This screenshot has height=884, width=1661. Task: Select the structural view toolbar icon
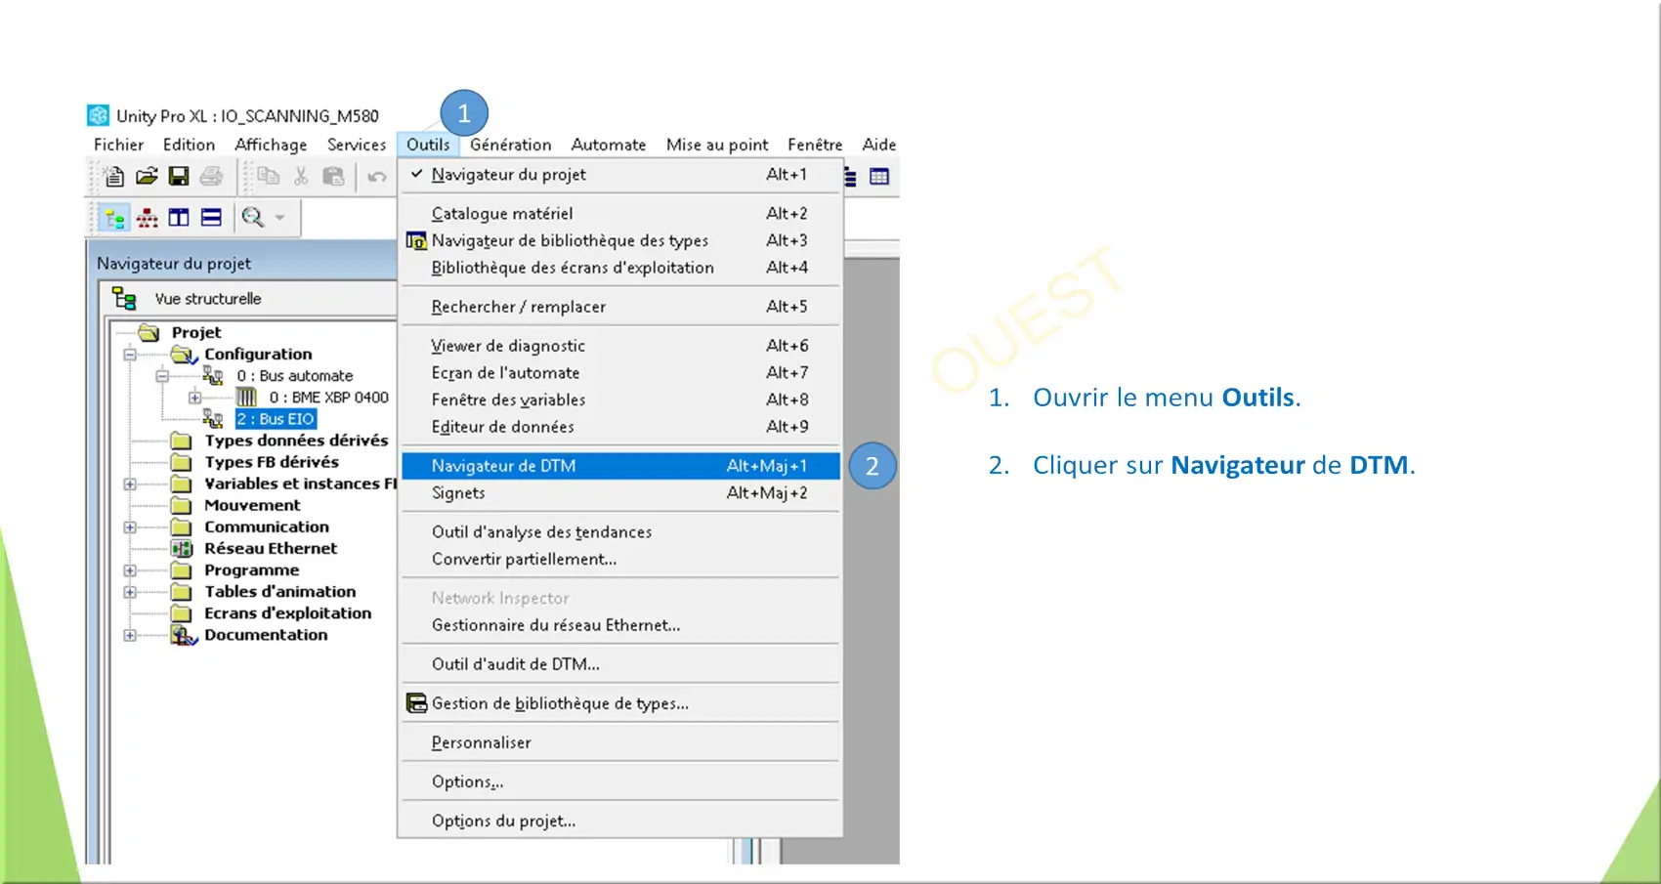pos(115,218)
